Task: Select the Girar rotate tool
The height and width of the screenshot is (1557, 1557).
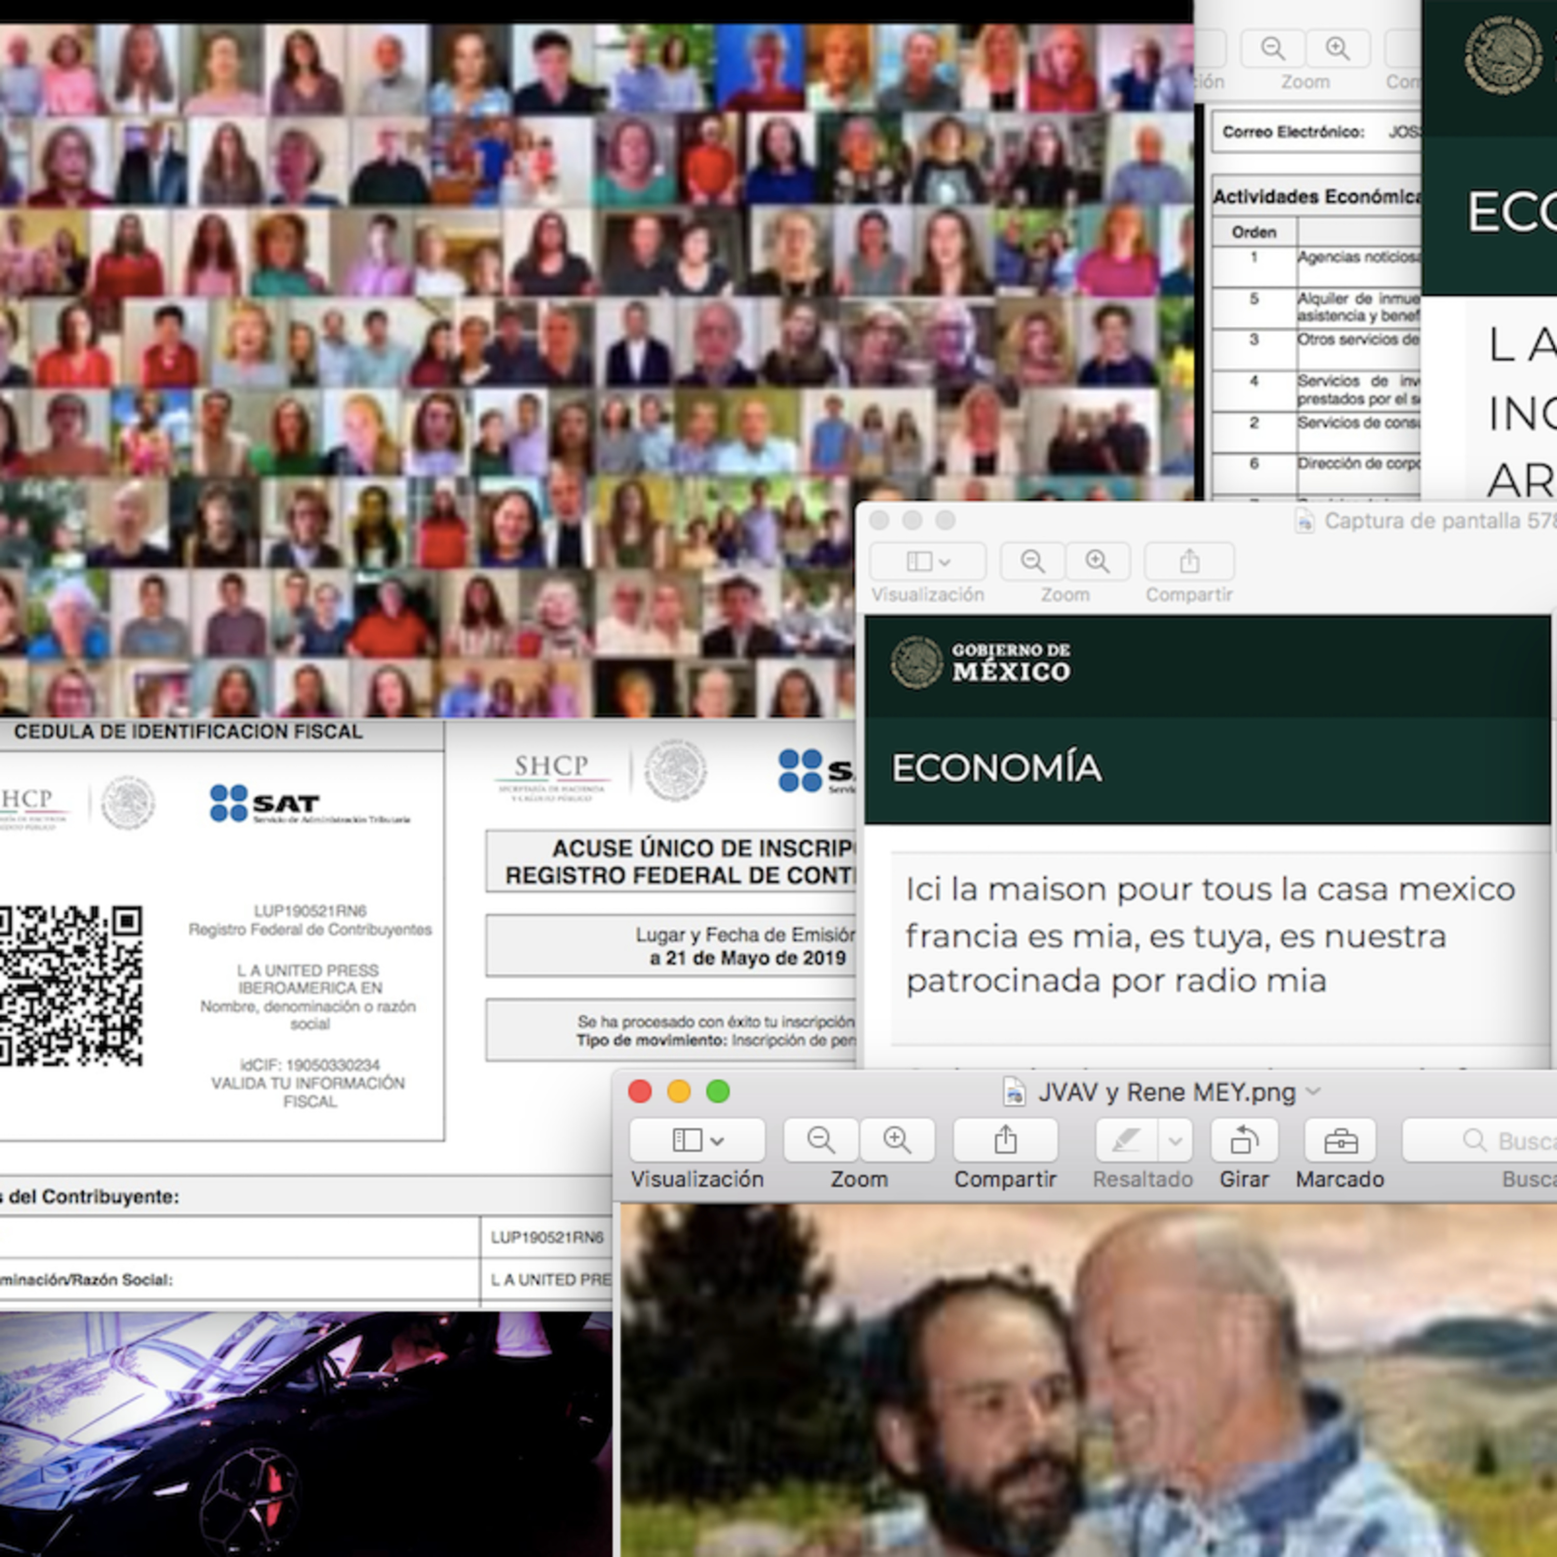Action: click(x=1245, y=1140)
